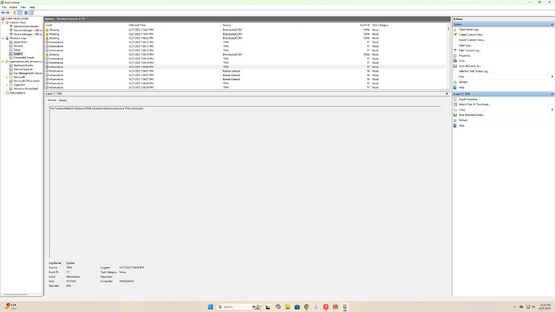555x312 pixels.
Task: Click the Up One Level toolbar icon
Action: [x=14, y=13]
